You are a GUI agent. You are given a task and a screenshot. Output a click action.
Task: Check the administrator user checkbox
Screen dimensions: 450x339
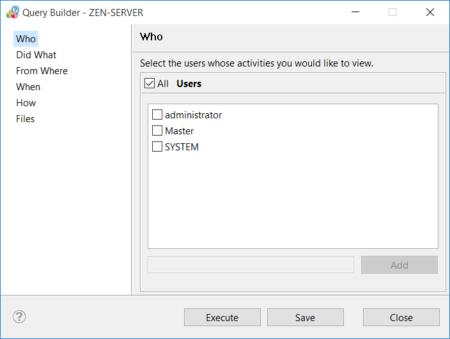[x=157, y=115]
